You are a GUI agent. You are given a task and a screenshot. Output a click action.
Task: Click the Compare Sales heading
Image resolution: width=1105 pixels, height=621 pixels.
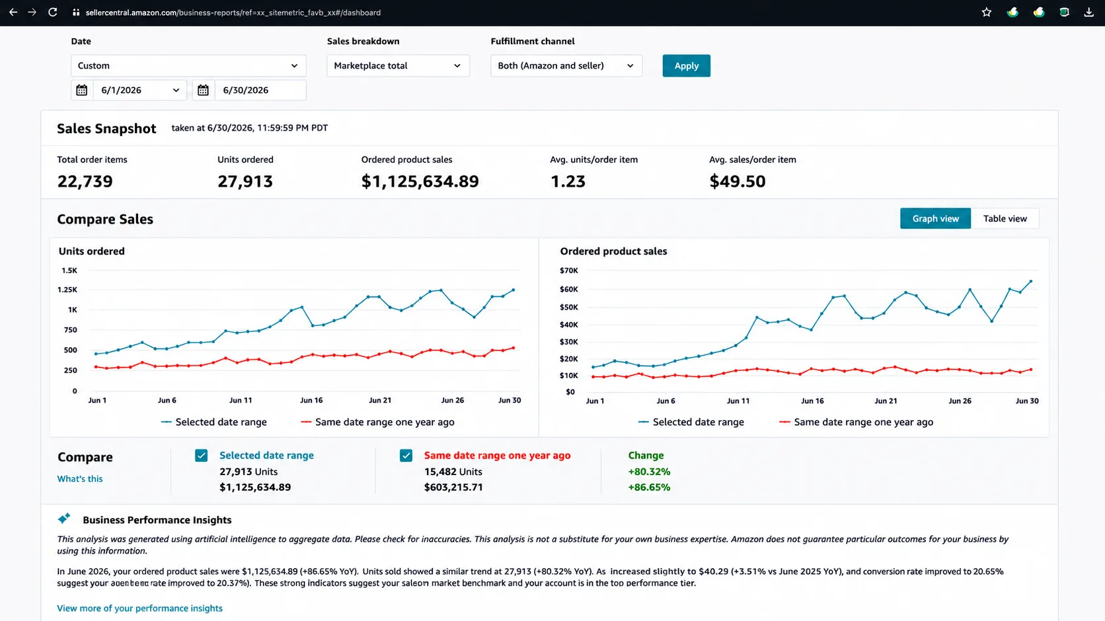[x=105, y=219]
